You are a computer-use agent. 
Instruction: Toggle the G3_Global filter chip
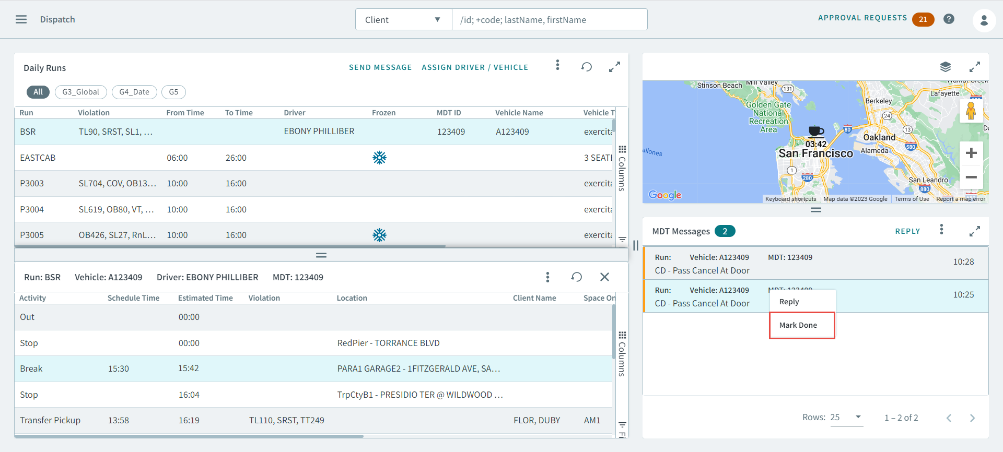click(x=80, y=92)
